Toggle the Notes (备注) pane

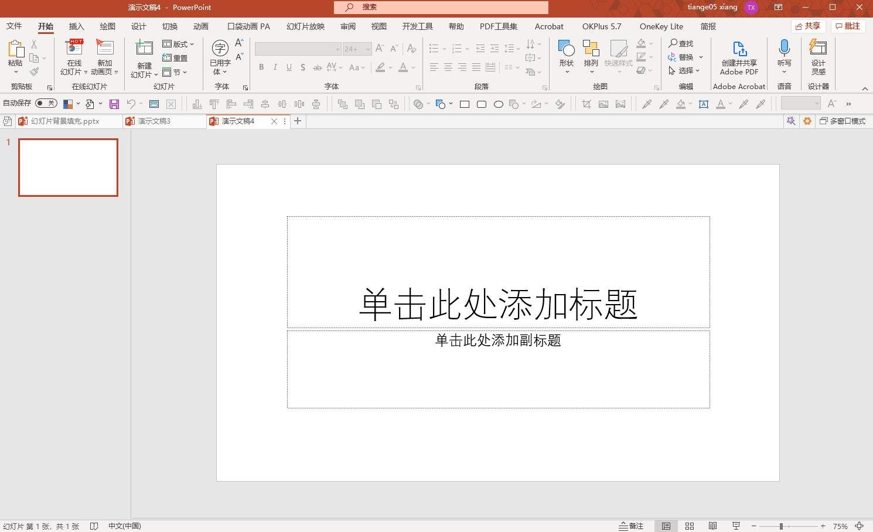point(631,526)
